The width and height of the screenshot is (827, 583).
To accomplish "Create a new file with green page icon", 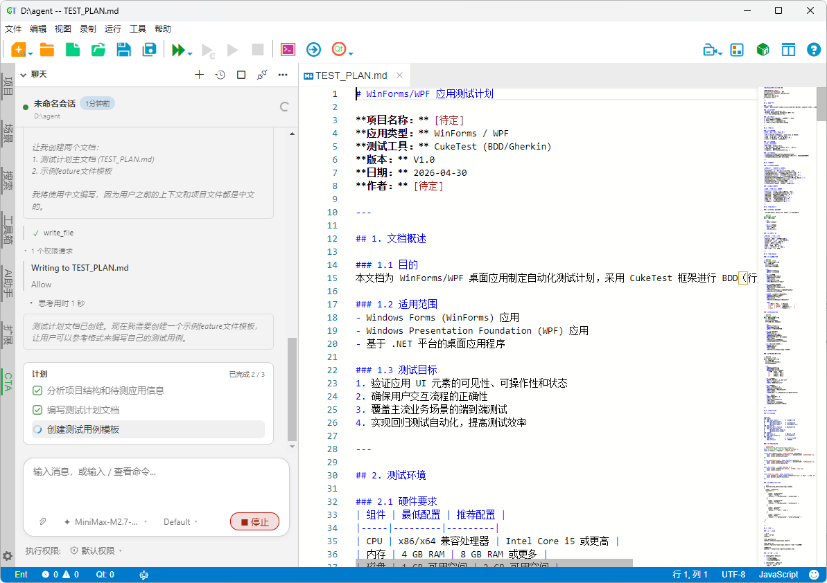I will coord(73,50).
